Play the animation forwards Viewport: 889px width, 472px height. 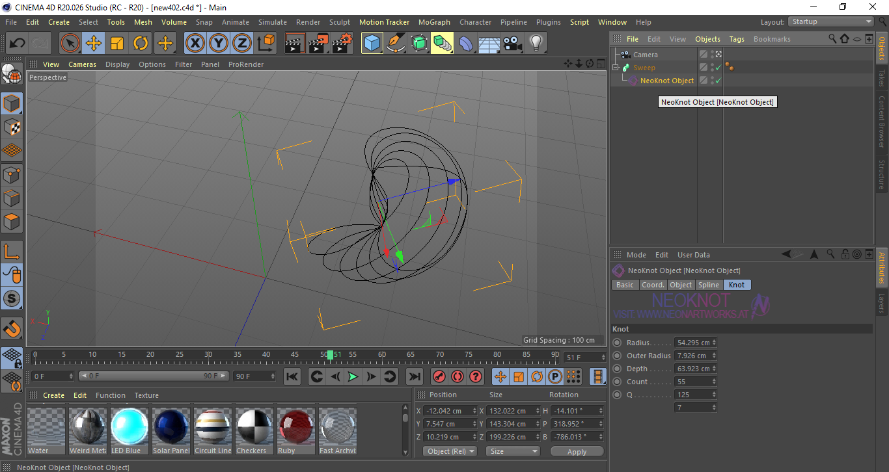coord(353,376)
